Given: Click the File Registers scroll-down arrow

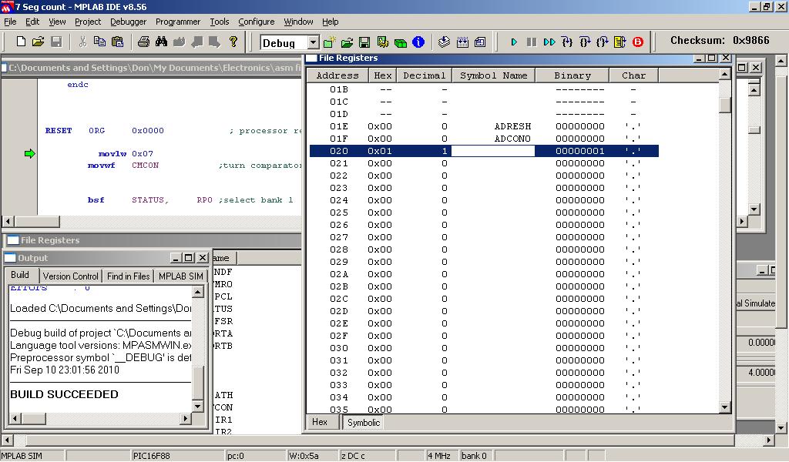Looking at the screenshot, I should [724, 407].
